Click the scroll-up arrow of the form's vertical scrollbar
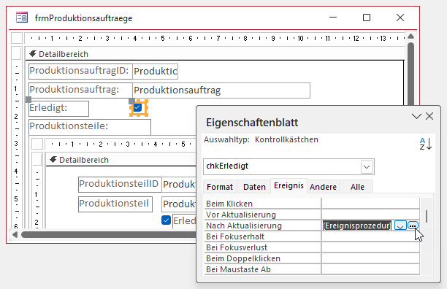The width and height of the screenshot is (447, 289). pyautogui.click(x=410, y=36)
